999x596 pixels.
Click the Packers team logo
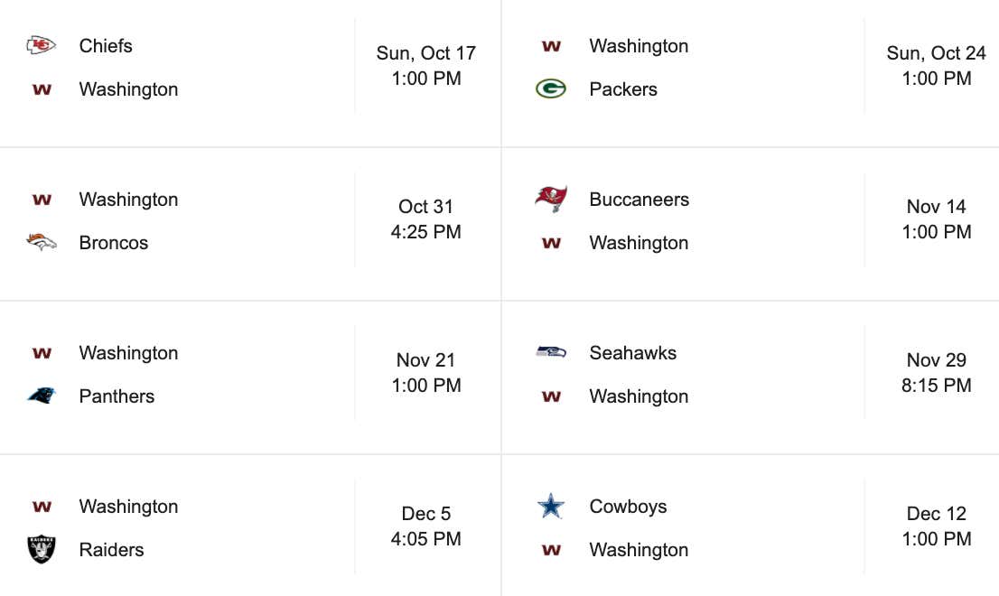click(551, 88)
